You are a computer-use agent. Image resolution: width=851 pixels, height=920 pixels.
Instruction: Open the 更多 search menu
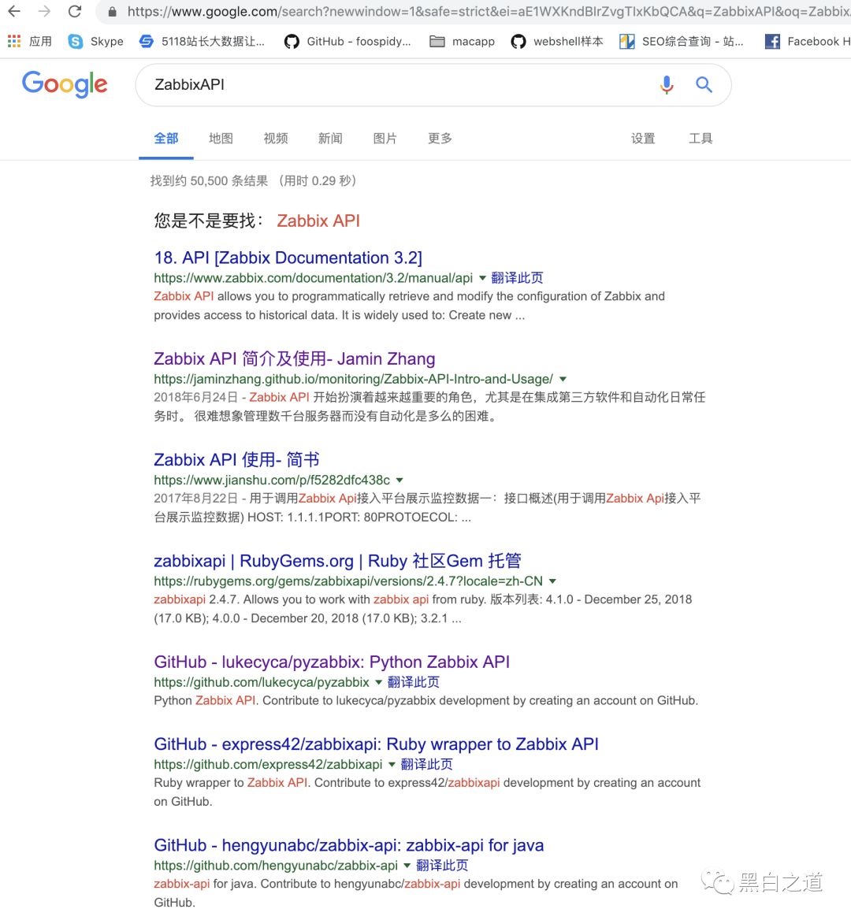click(x=440, y=139)
